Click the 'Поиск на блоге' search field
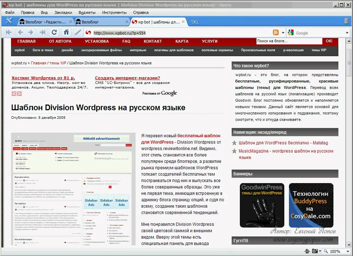Image resolution: width=353 pixels, height=256 pixels. (x=289, y=41)
